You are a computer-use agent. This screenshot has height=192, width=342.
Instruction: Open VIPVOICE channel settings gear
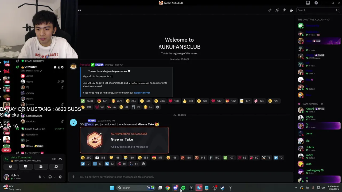click(62, 67)
